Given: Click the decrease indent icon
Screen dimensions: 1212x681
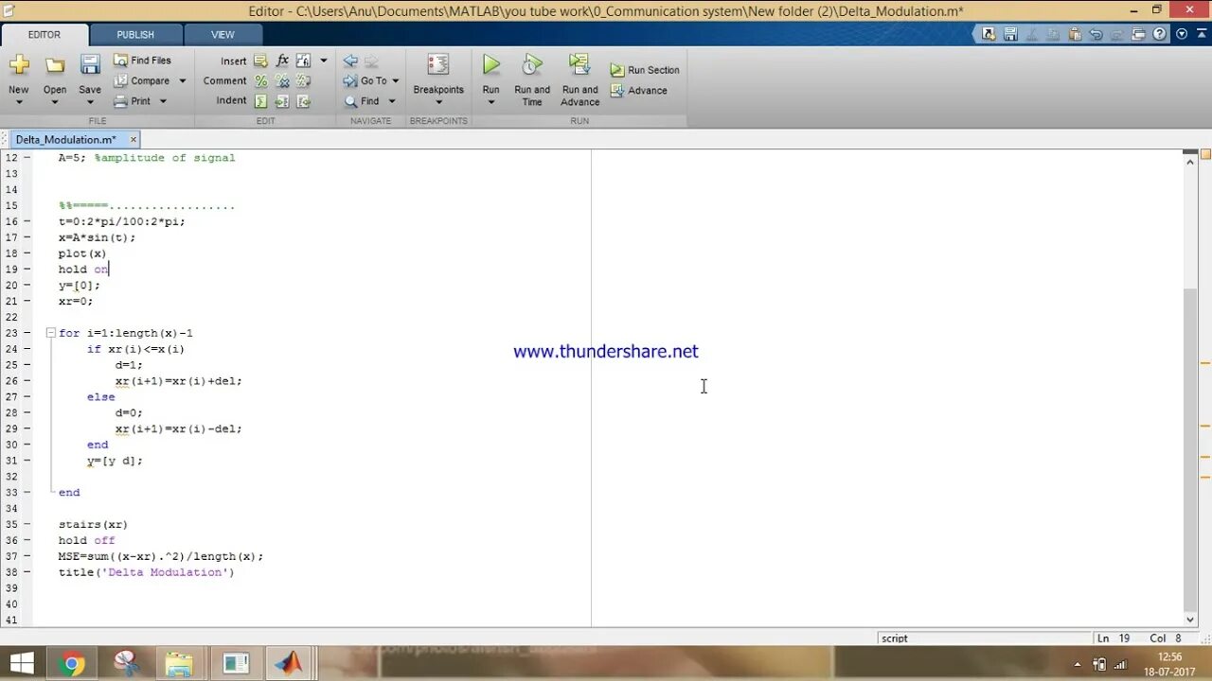Looking at the screenshot, I should pyautogui.click(x=303, y=101).
